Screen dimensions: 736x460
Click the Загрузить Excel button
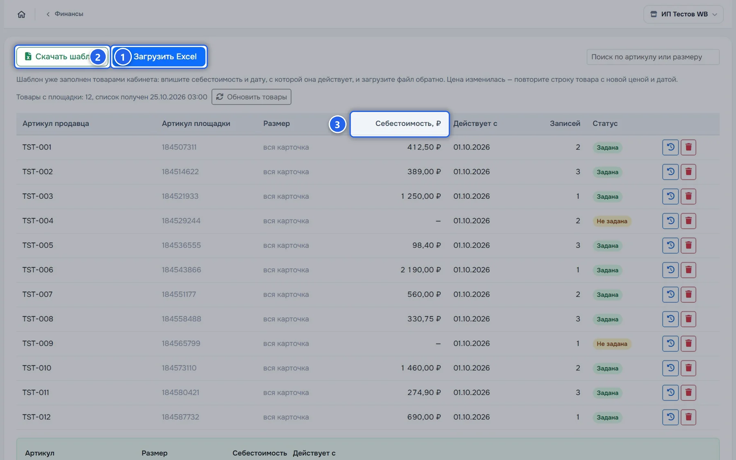[159, 56]
